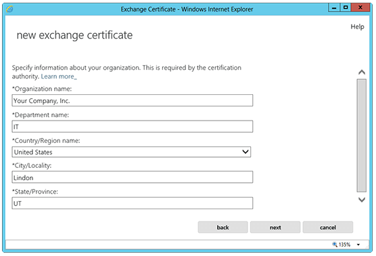Click the zoom magnifier icon in status bar

pos(335,244)
